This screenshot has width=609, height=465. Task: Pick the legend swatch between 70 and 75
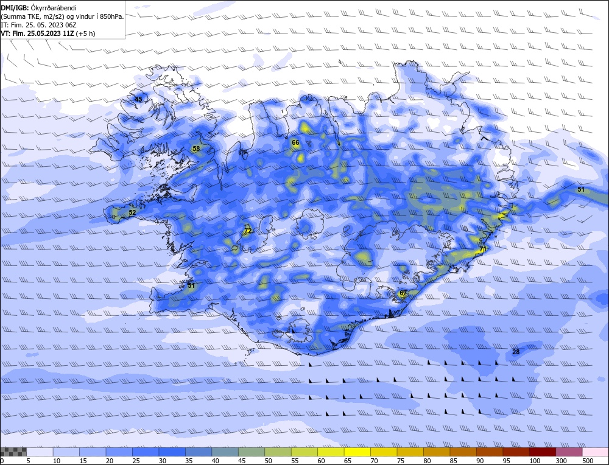(x=384, y=452)
